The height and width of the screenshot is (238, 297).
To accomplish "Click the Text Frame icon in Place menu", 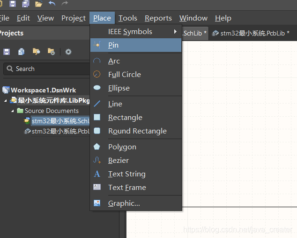I will coord(97,187).
